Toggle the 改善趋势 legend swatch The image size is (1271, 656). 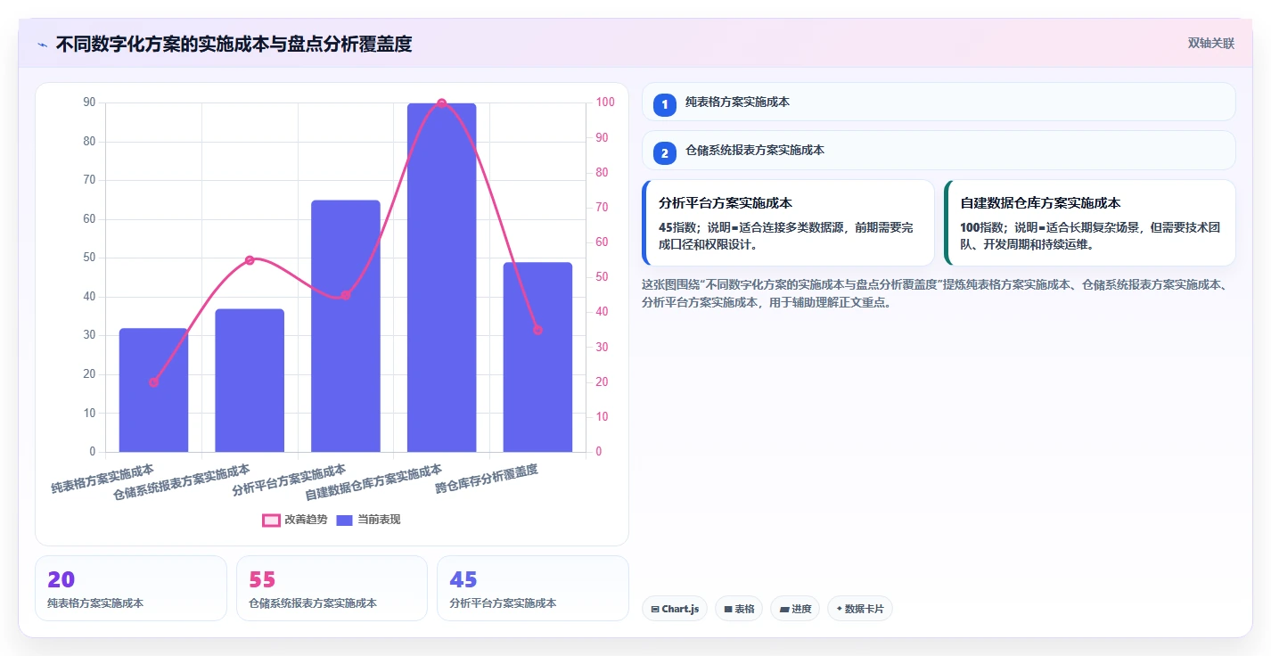271,520
